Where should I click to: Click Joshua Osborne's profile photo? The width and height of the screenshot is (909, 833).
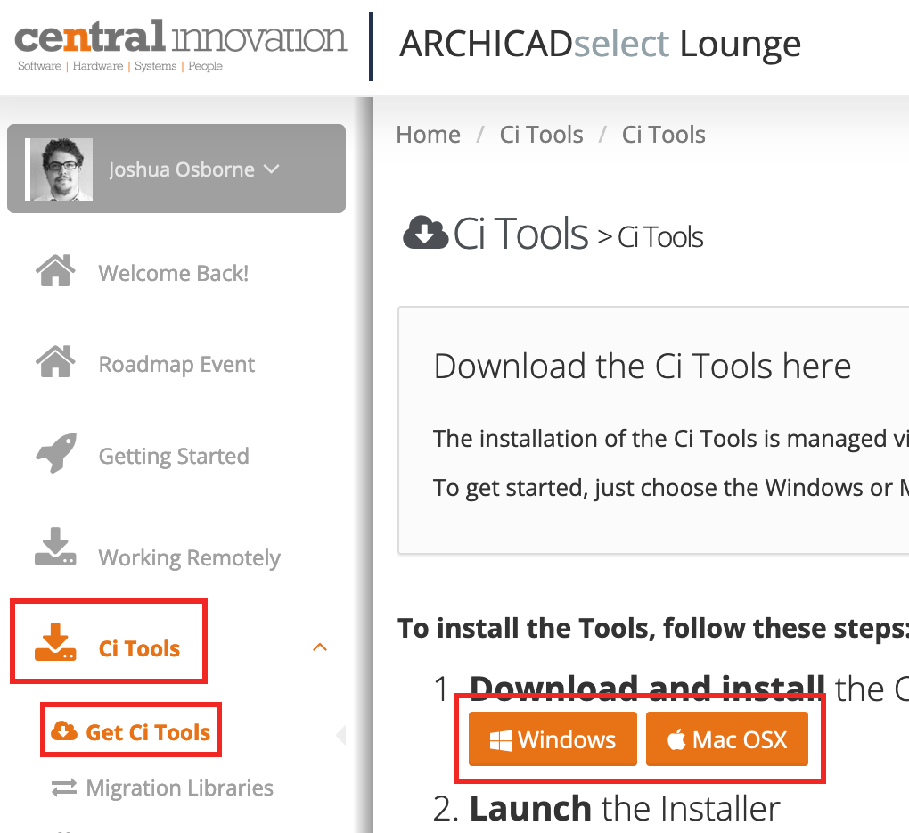(59, 169)
